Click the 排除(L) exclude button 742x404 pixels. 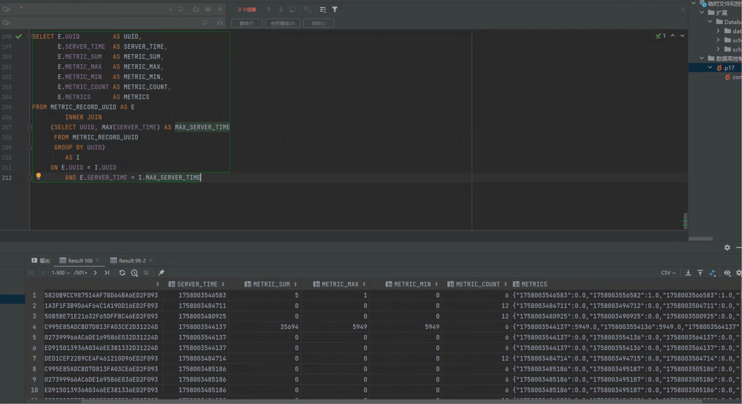319,23
